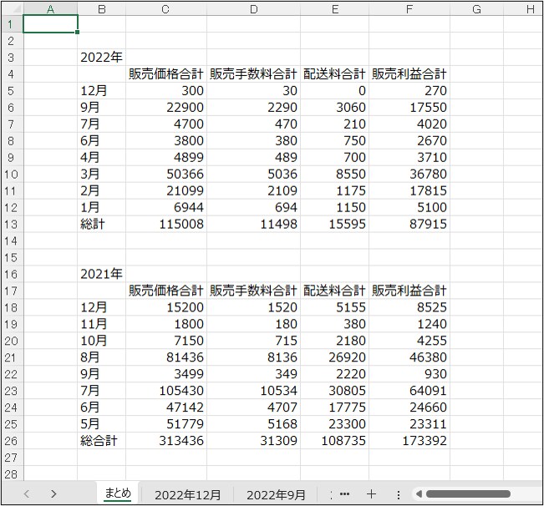Image resolution: width=544 pixels, height=506 pixels.
Task: Open the 2022年12月 sheet tab
Action: (x=187, y=495)
